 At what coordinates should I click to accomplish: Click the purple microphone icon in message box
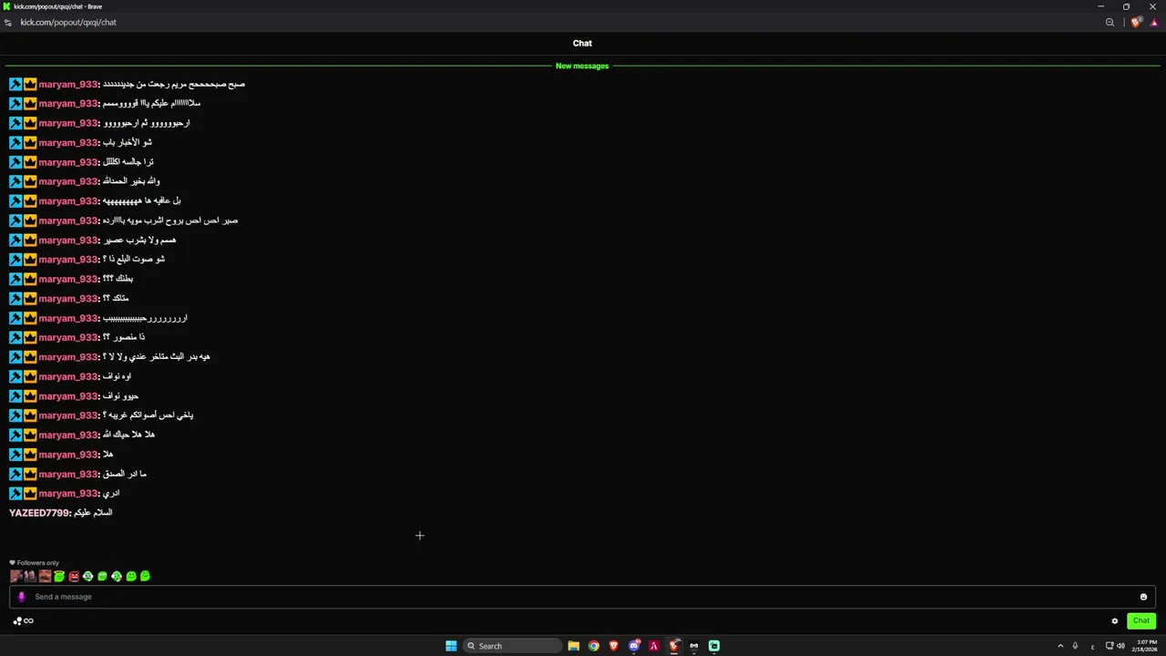tap(22, 597)
